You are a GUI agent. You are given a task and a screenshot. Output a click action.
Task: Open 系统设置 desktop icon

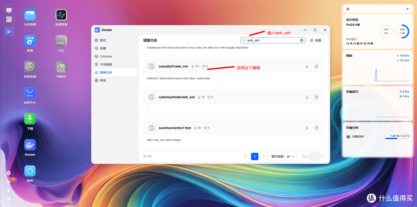click(30, 67)
